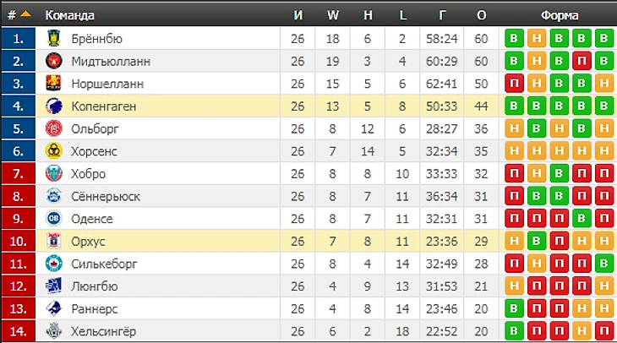Sort standings by the W wins header
This screenshot has width=617, height=343.
click(x=332, y=15)
